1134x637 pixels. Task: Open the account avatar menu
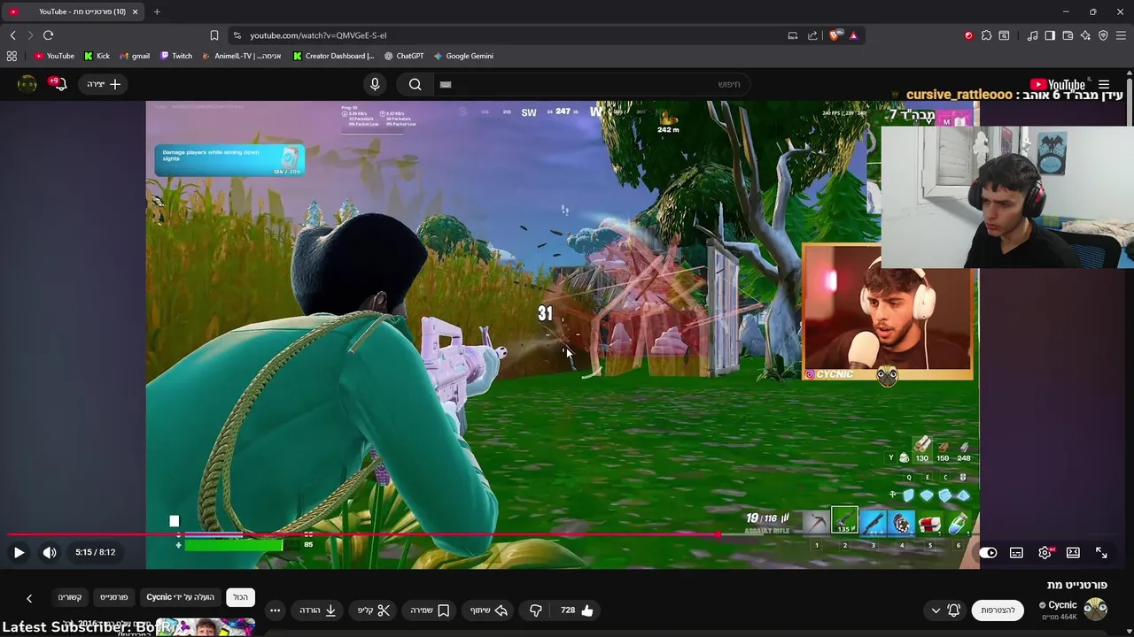tap(27, 84)
